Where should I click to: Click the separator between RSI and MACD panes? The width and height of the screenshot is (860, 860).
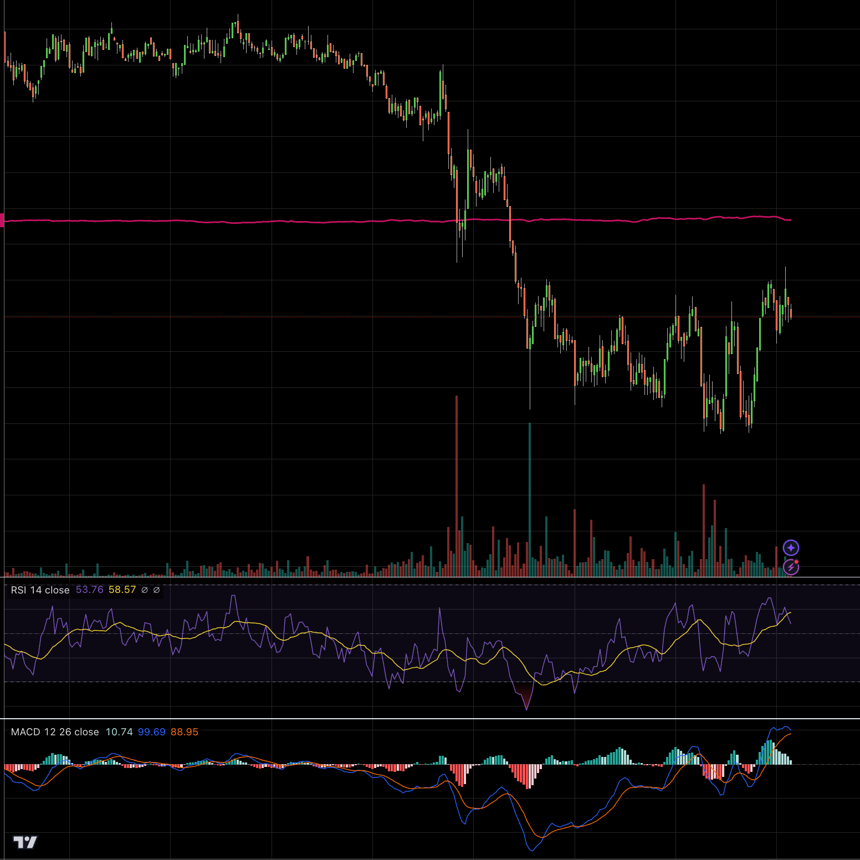(x=430, y=719)
